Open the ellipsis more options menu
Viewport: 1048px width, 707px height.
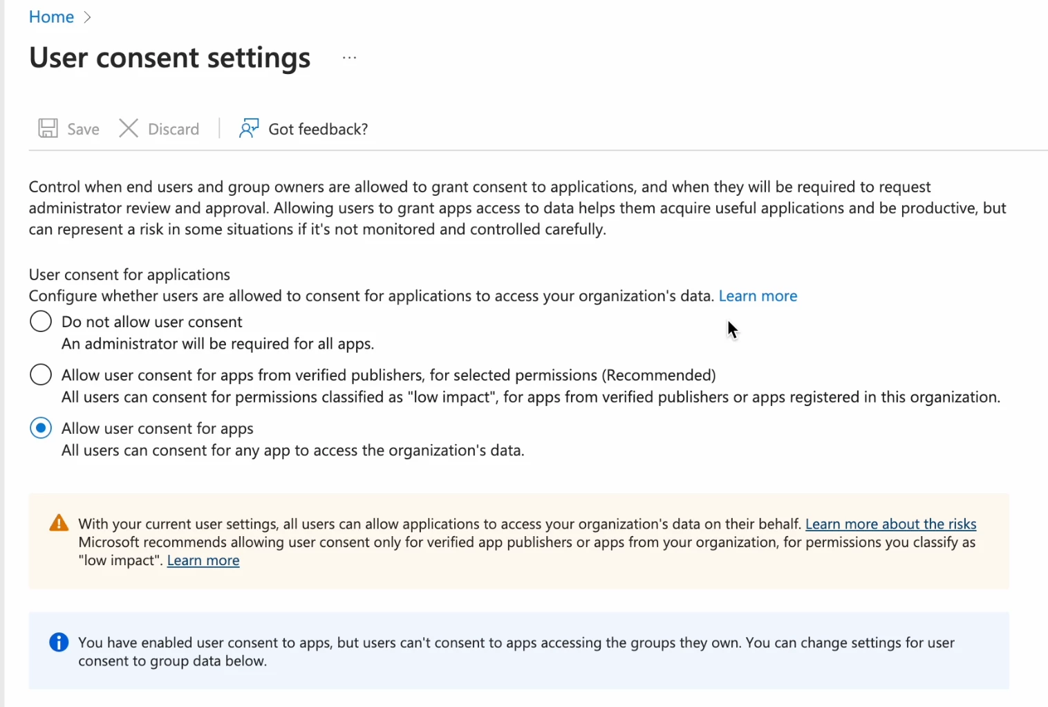pos(350,57)
